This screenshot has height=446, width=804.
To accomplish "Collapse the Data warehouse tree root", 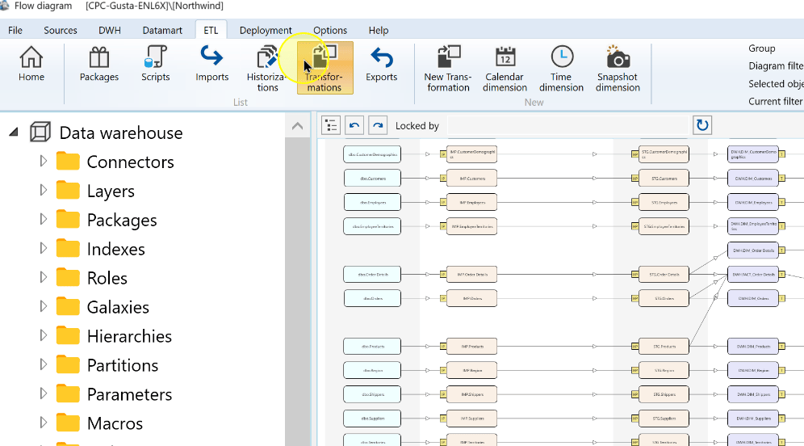I will tap(14, 133).
